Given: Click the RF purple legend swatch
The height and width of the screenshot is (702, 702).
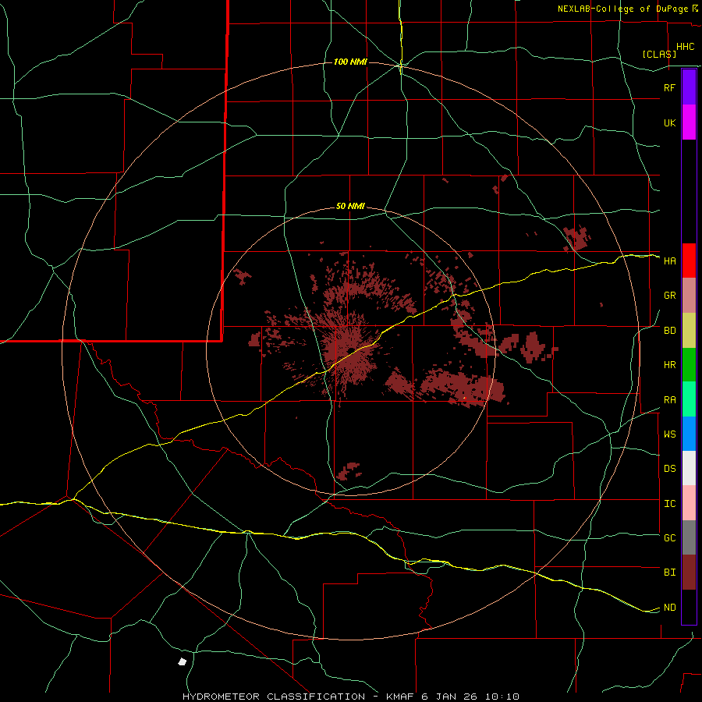Looking at the screenshot, I should tap(689, 87).
